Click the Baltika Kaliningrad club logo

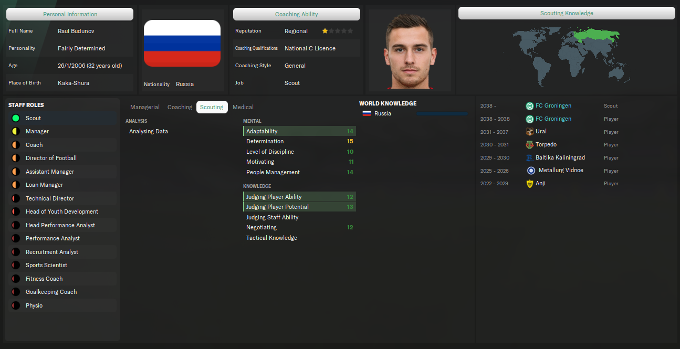(x=529, y=158)
